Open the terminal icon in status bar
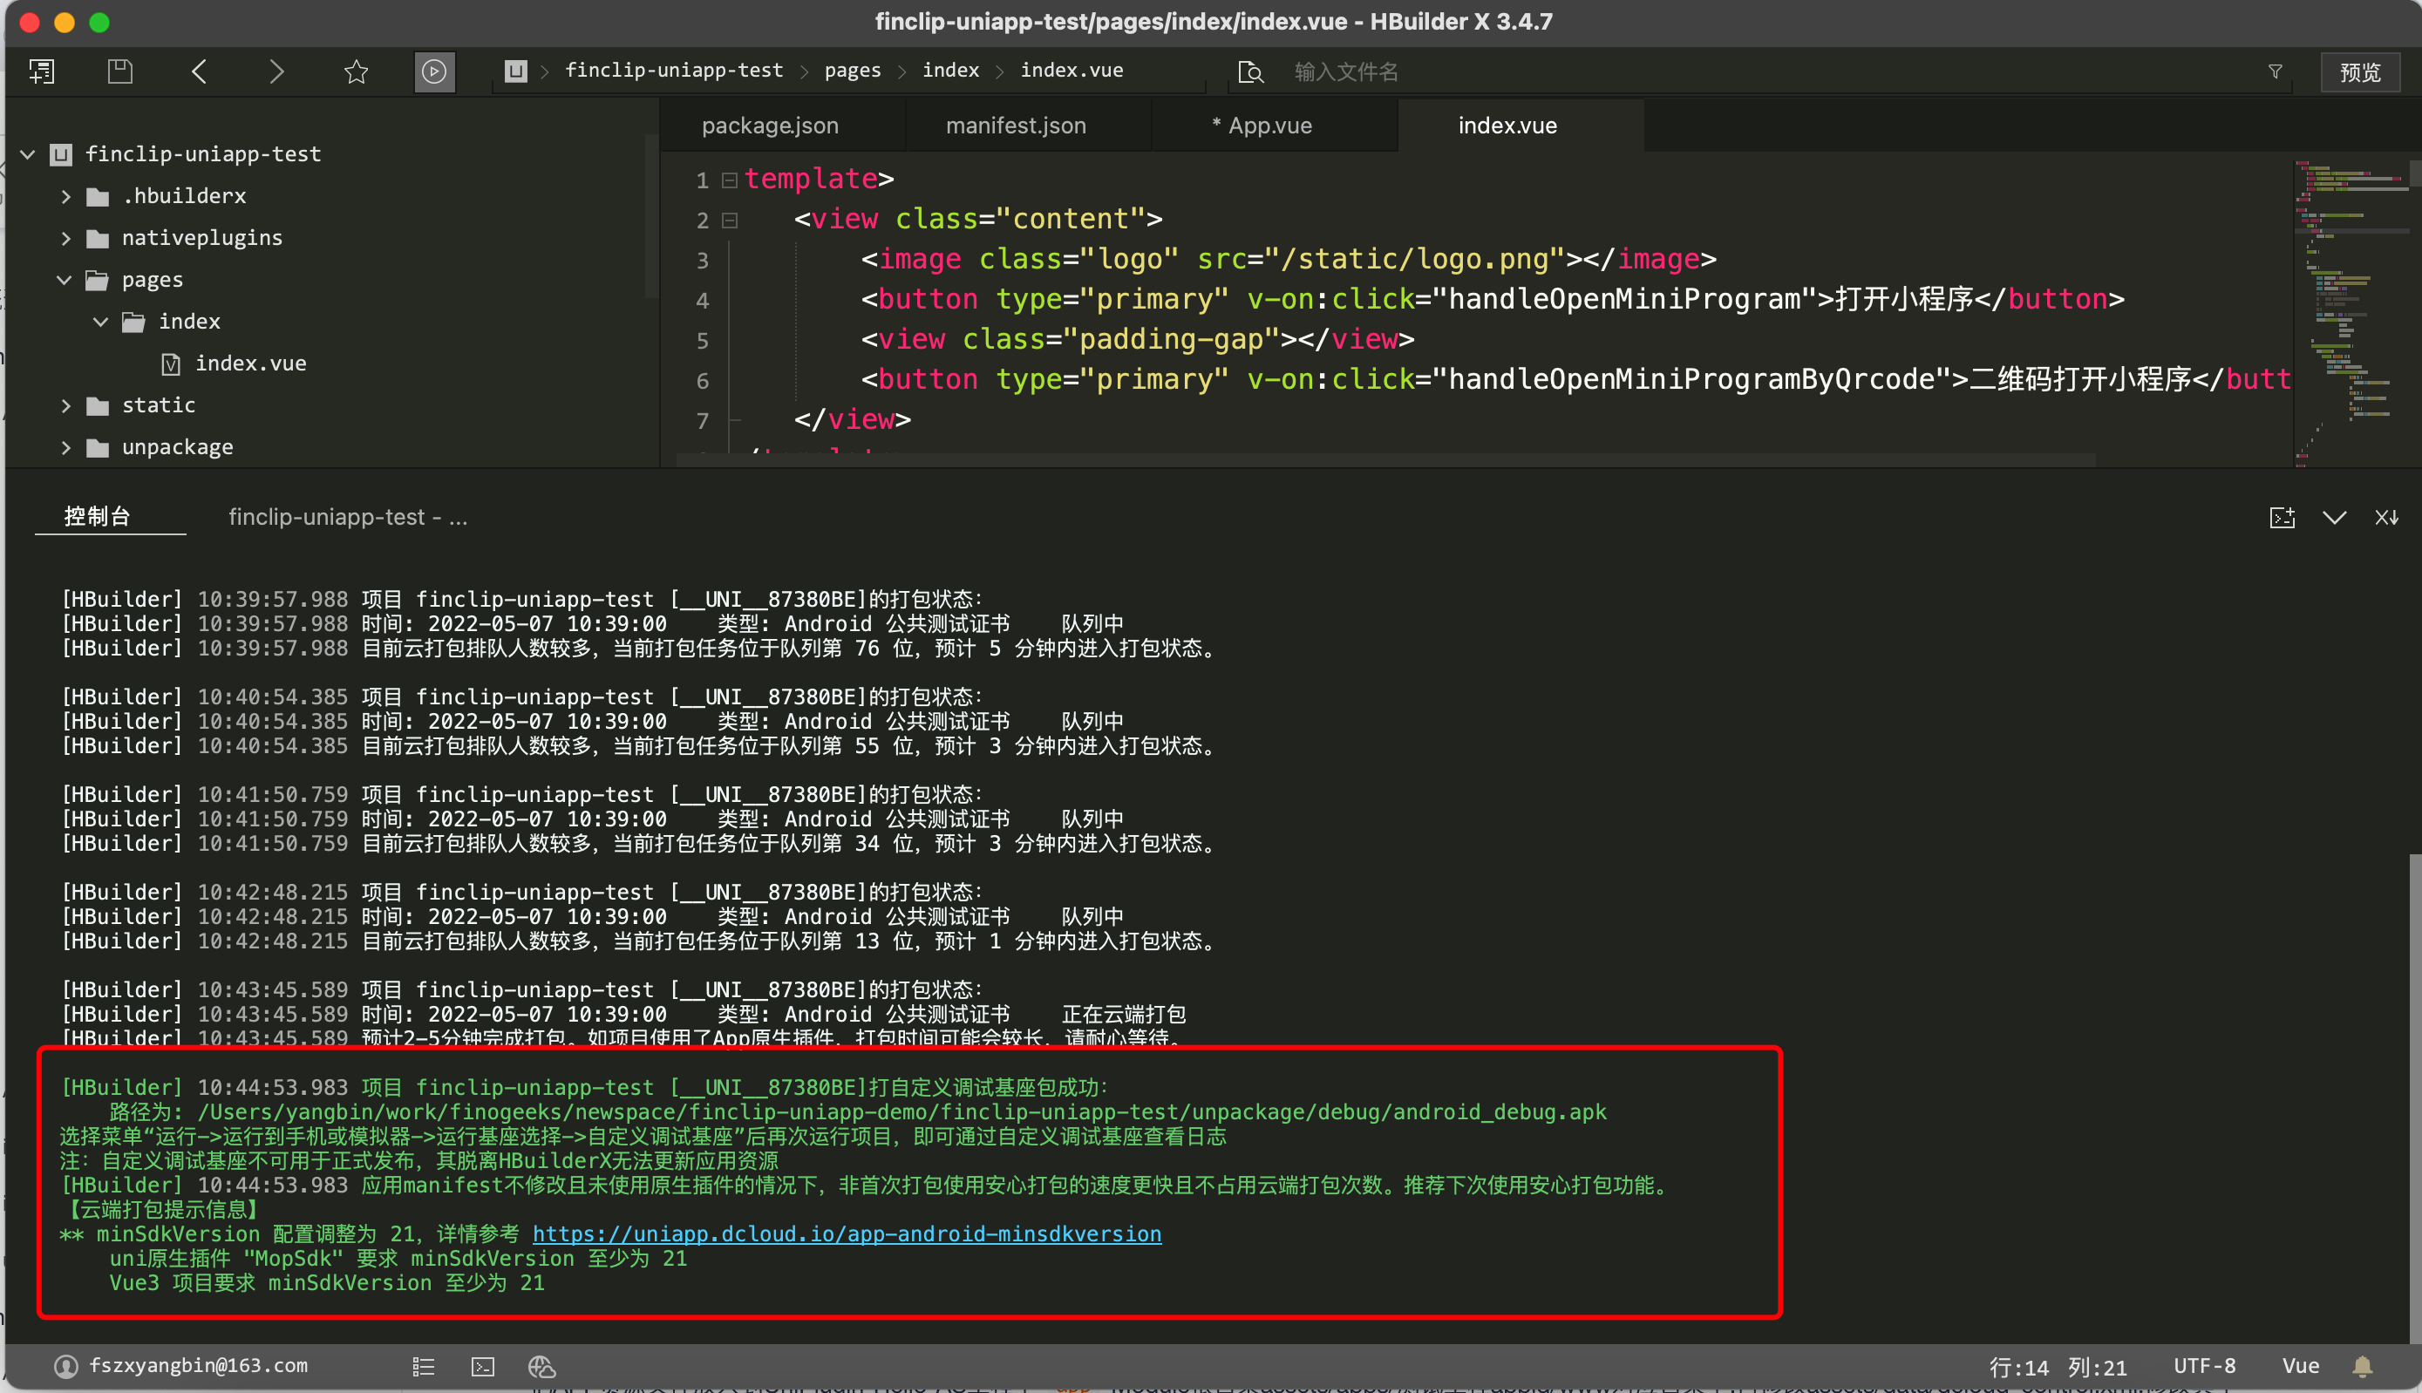Viewport: 2422px width, 1393px height. 483,1366
